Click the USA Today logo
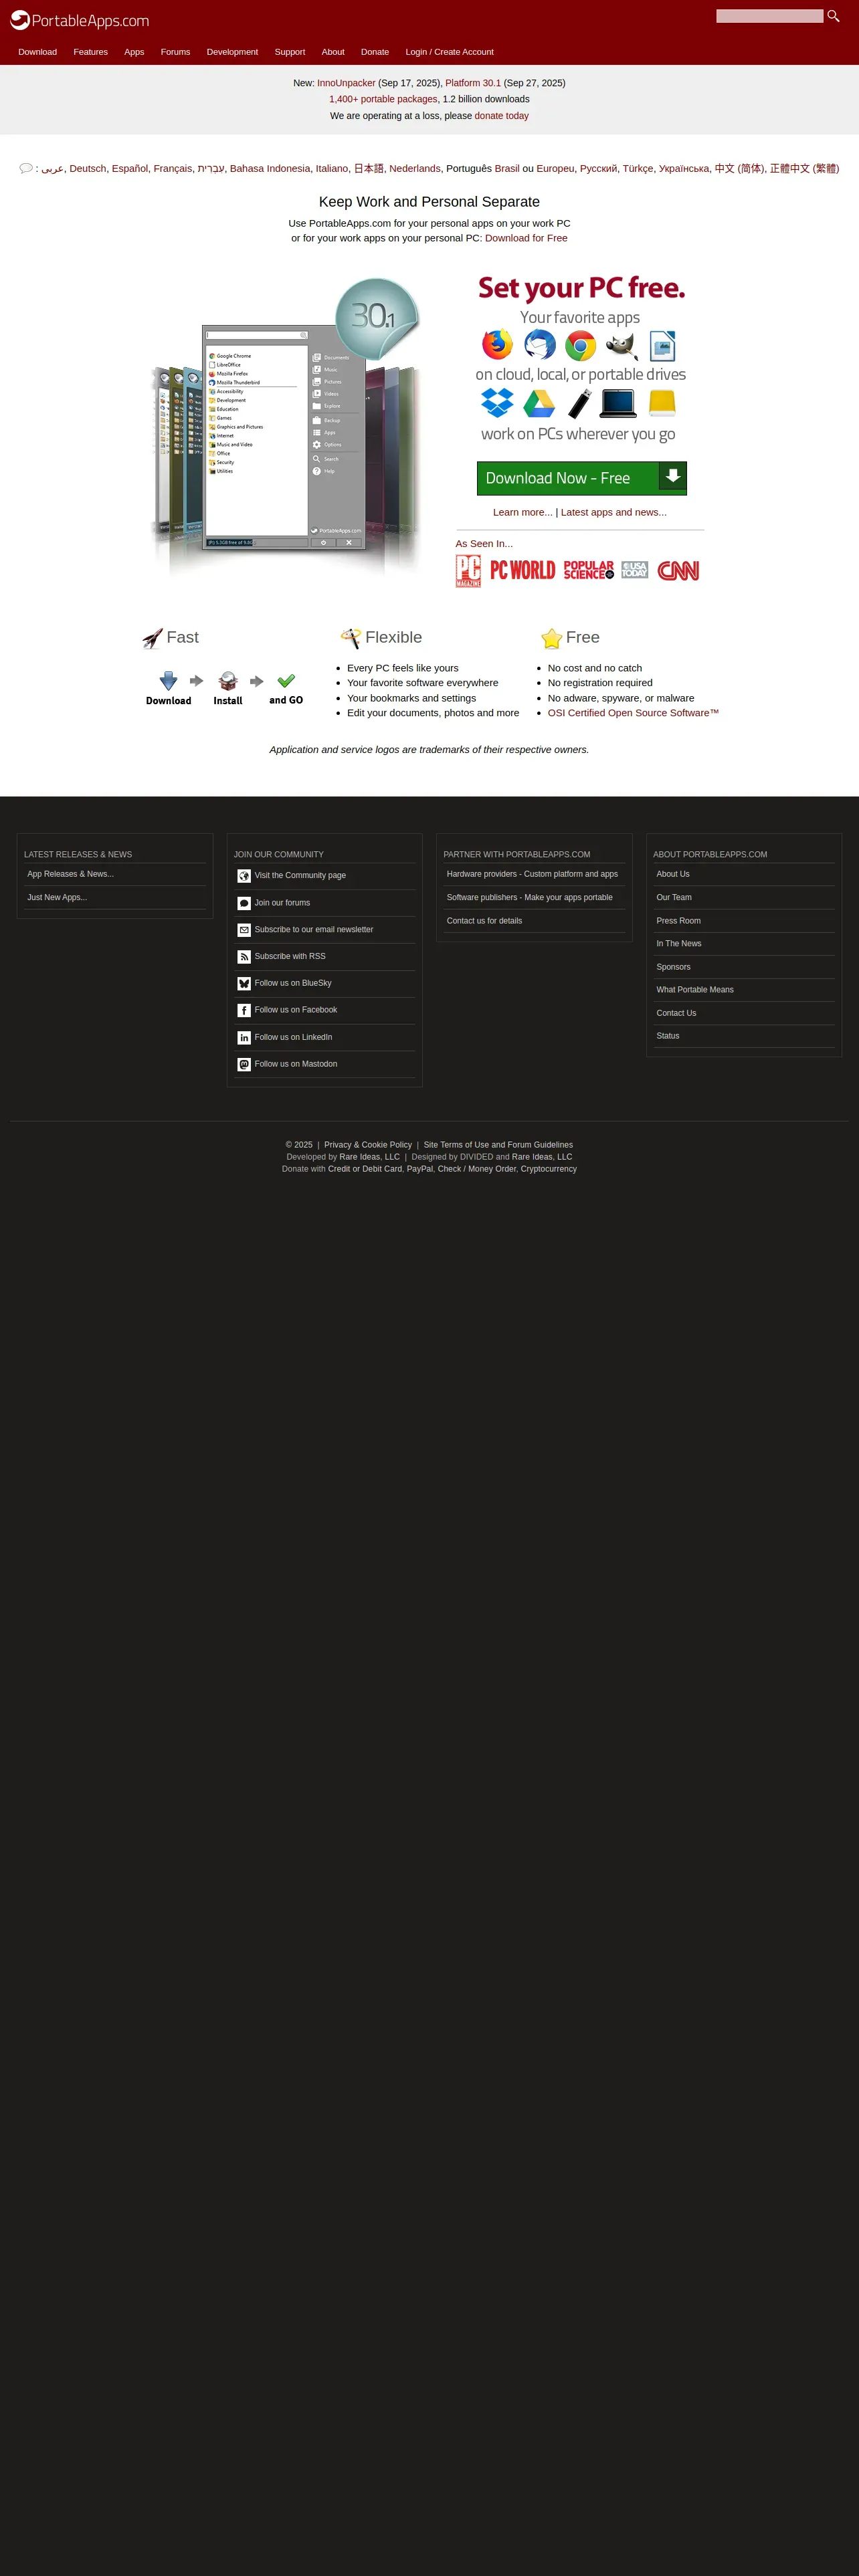This screenshot has width=859, height=2576. coord(634,570)
